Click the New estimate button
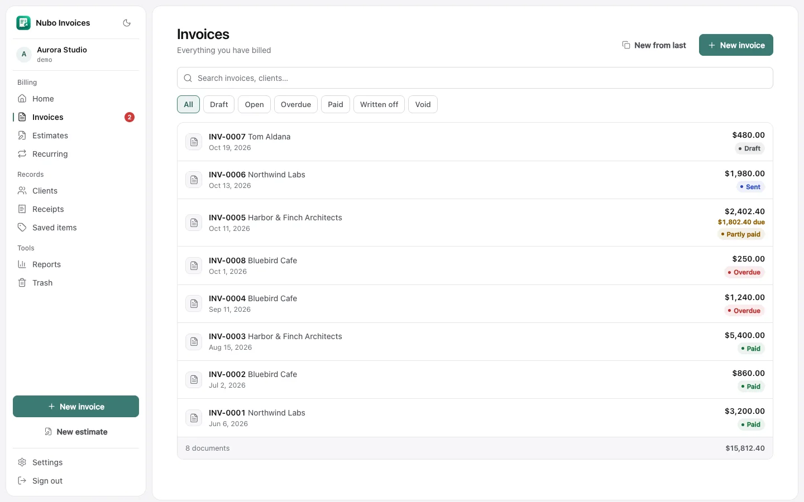 [x=76, y=432]
